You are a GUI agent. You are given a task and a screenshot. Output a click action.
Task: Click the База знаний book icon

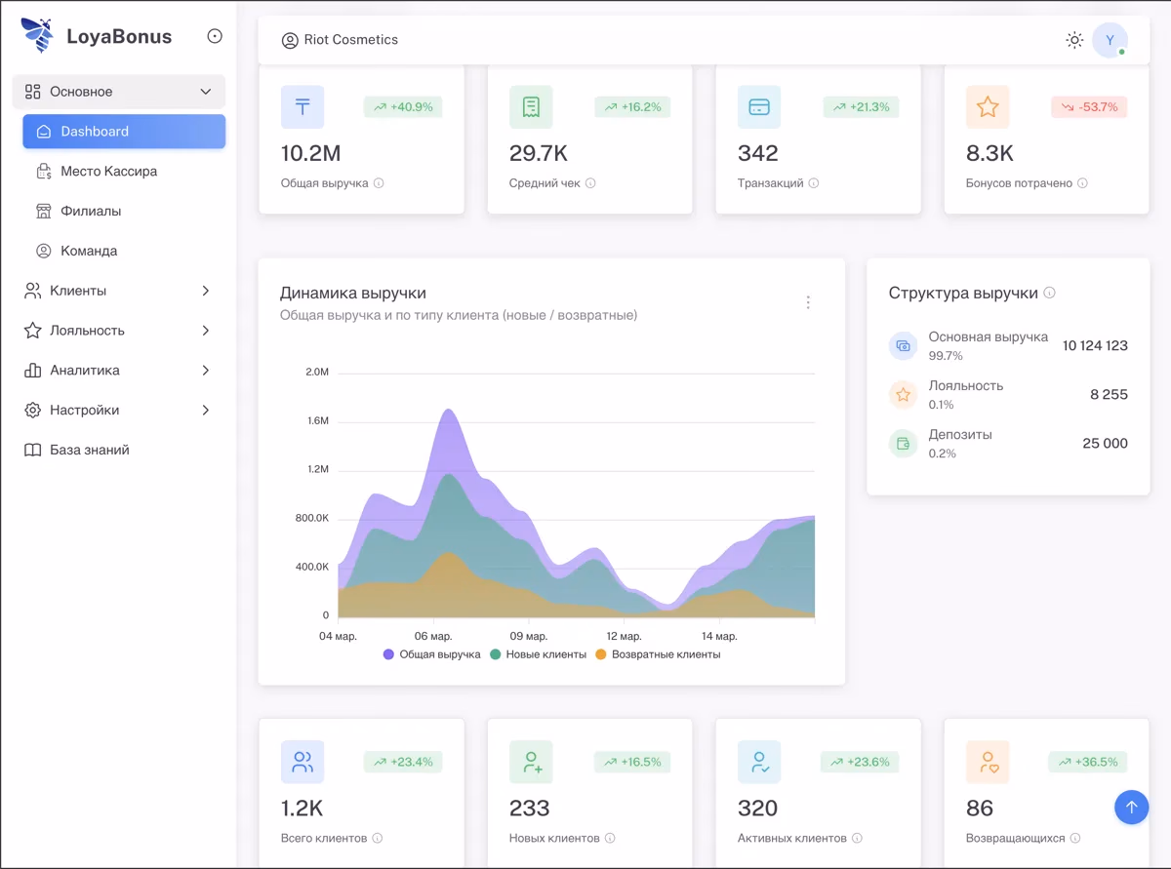pyautogui.click(x=33, y=451)
